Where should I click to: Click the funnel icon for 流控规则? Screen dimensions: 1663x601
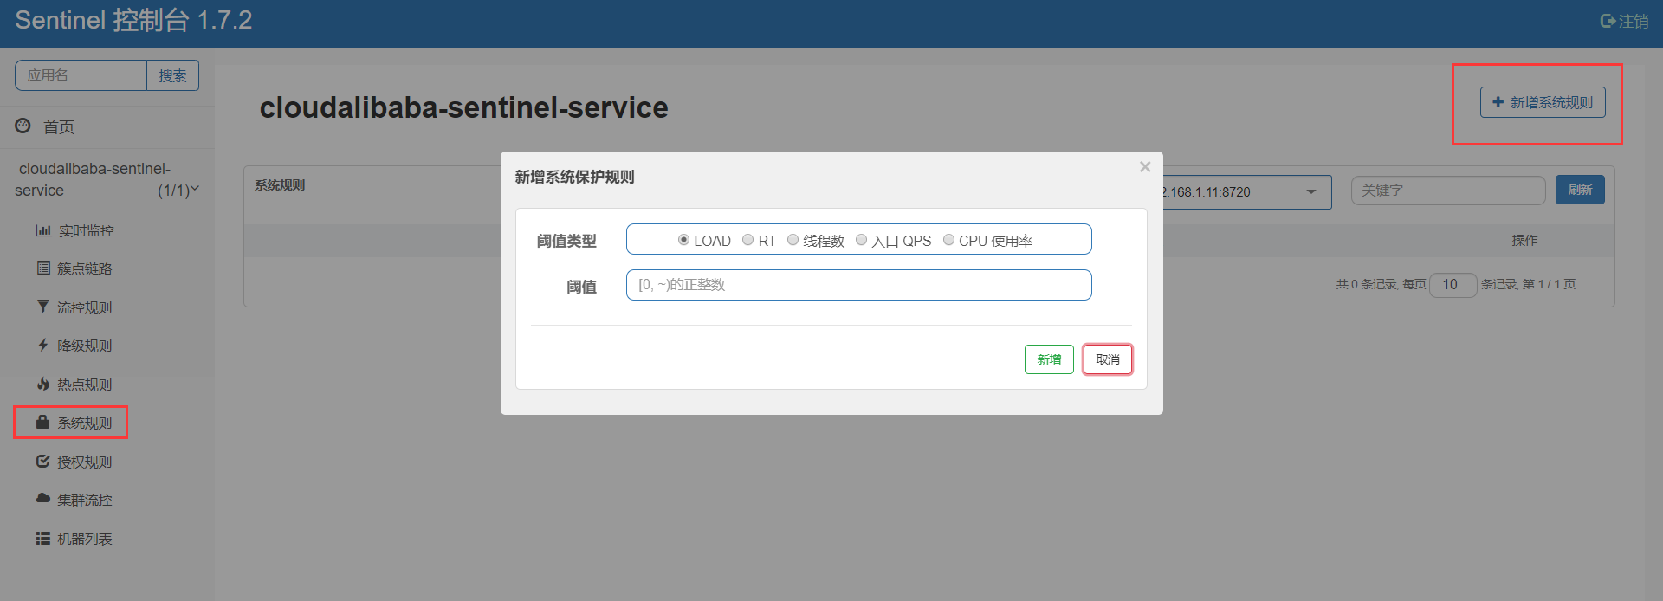coord(42,307)
